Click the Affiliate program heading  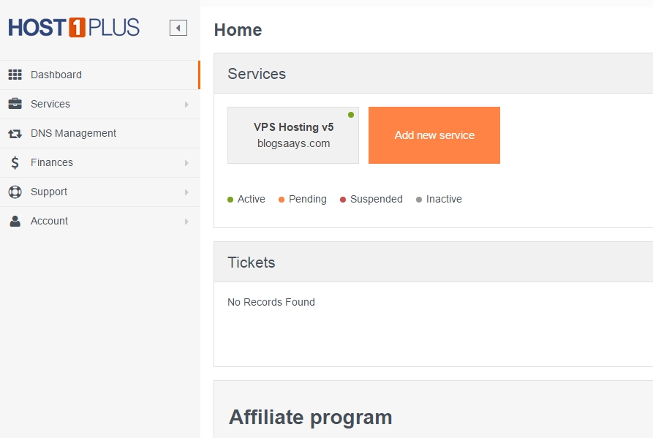311,418
